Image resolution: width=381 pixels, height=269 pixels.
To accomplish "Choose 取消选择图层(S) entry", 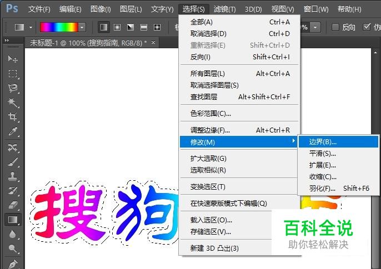I will pyautogui.click(x=240, y=85).
